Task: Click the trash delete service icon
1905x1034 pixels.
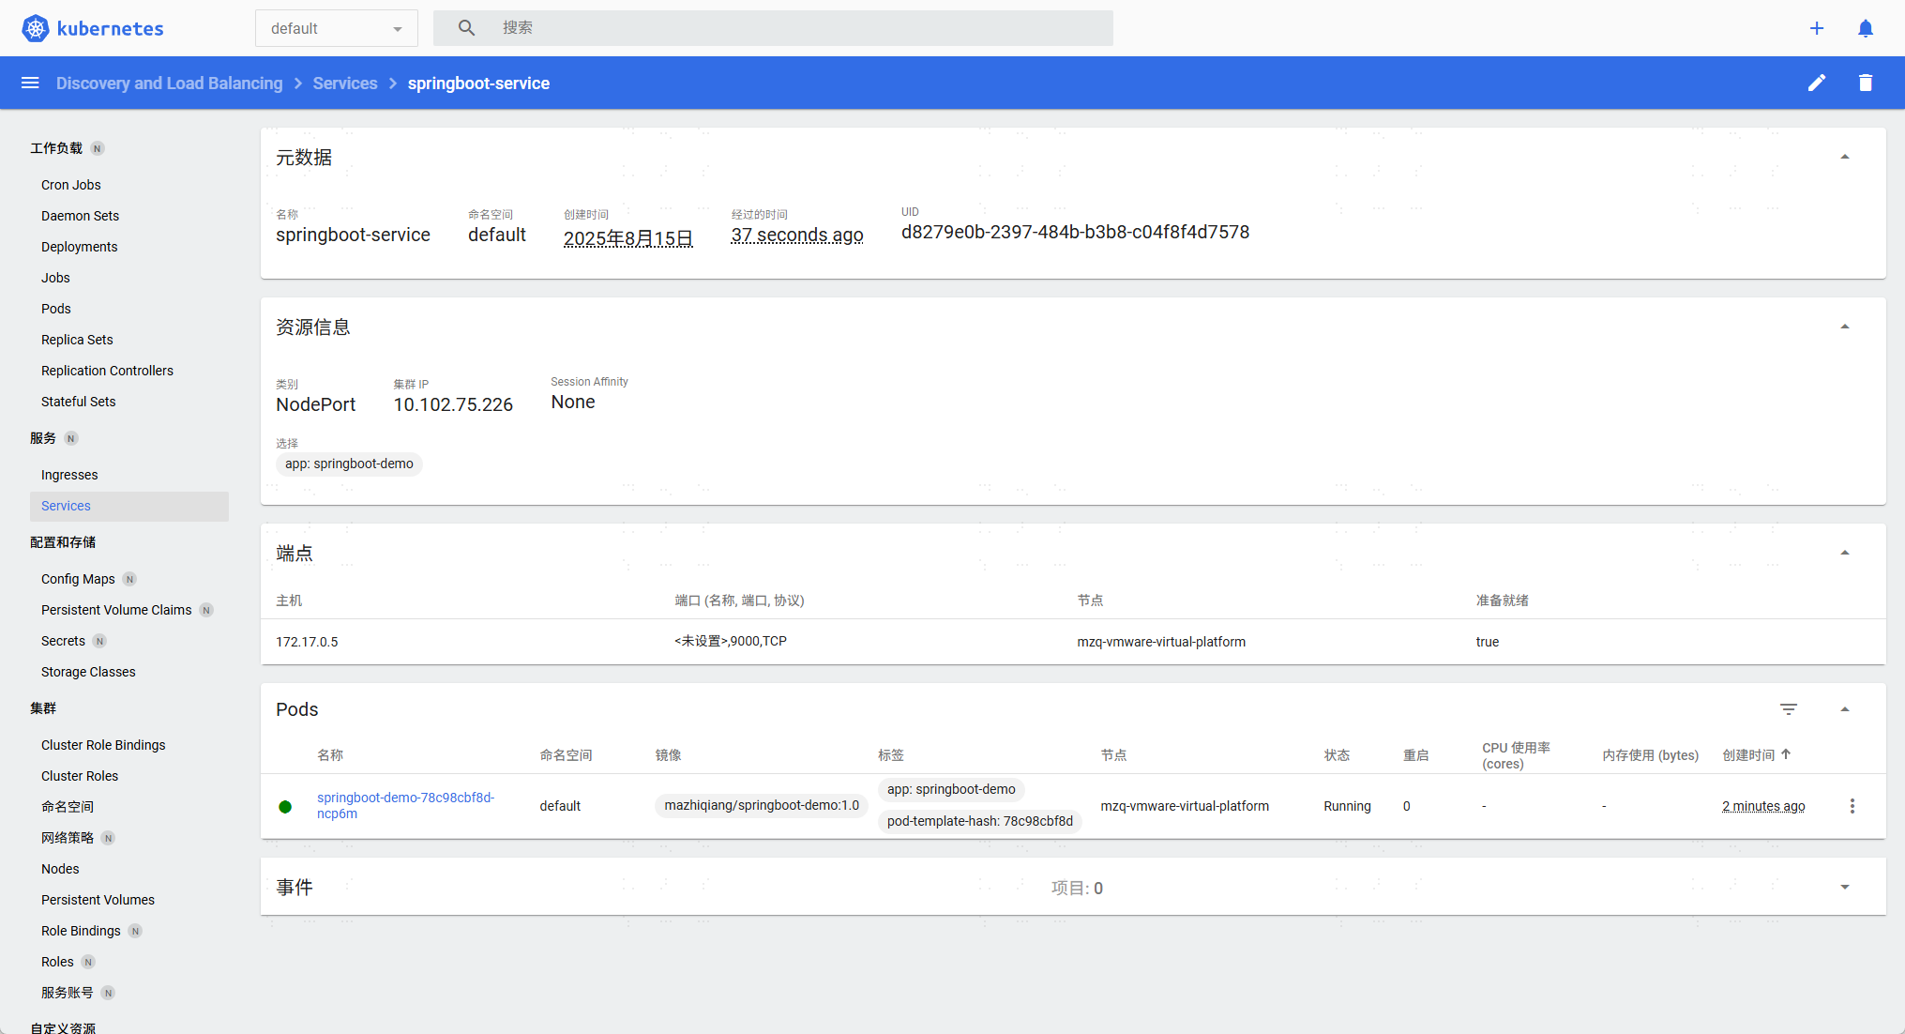Action: click(1866, 83)
